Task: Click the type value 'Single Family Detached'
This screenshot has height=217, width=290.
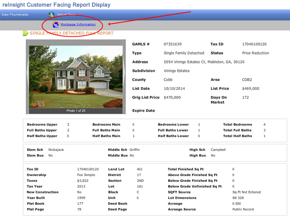Action: point(184,53)
